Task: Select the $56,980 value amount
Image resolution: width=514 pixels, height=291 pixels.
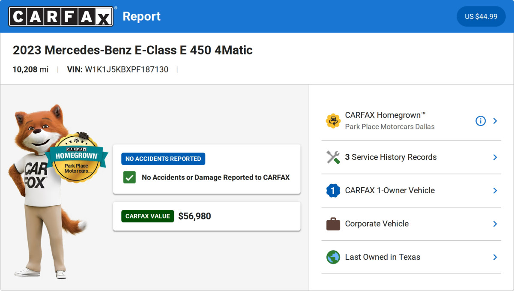Action: pyautogui.click(x=194, y=216)
